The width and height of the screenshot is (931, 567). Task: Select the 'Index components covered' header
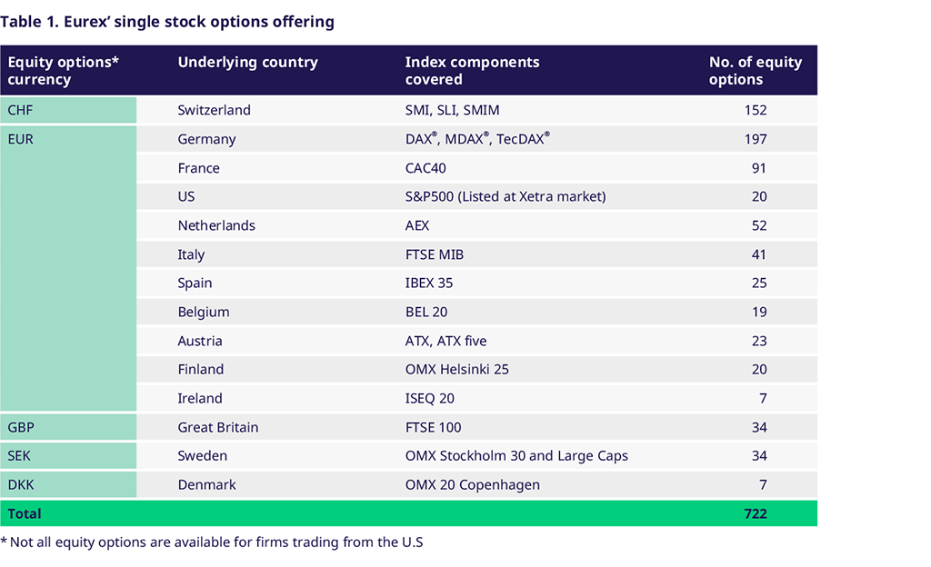pyautogui.click(x=472, y=71)
